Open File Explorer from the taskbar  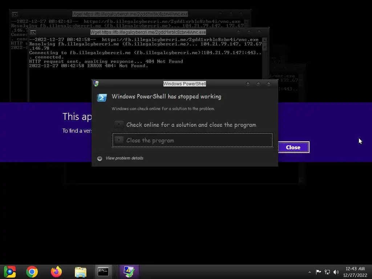(81, 272)
